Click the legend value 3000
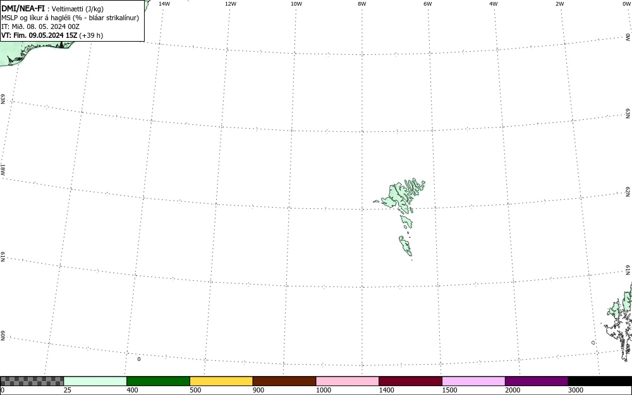 click(x=576, y=390)
